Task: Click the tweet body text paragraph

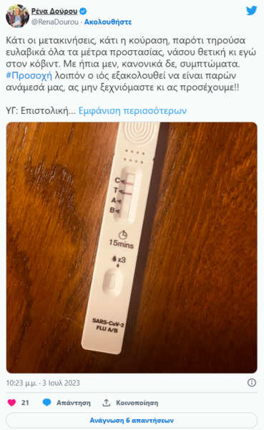Action: point(131,64)
